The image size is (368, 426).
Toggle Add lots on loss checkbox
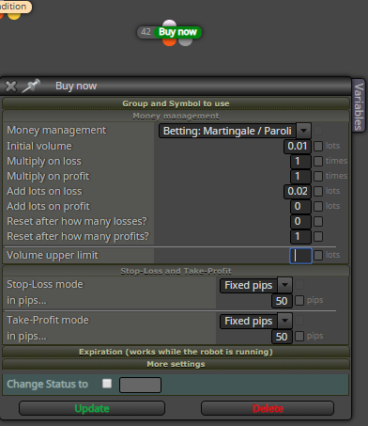click(x=318, y=191)
